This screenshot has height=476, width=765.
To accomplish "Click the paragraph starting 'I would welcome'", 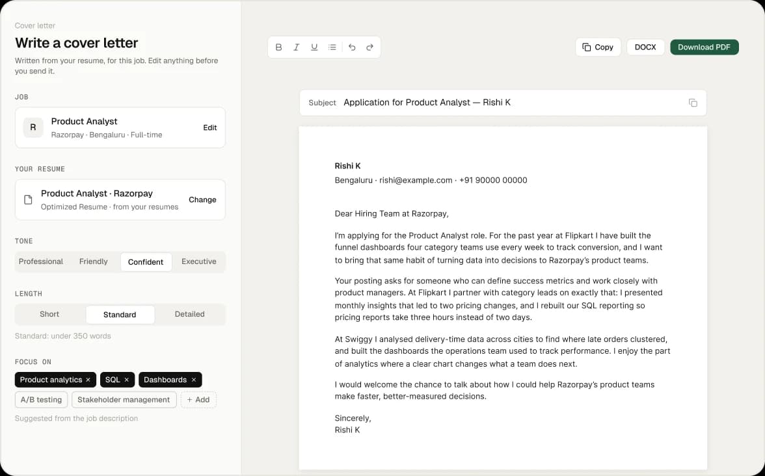I will coord(494,390).
